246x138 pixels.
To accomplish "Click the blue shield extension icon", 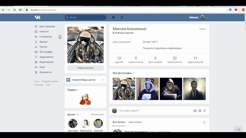I will click(x=230, y=10).
